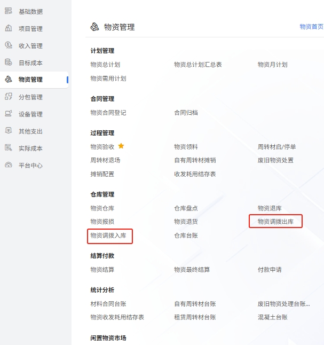Open 物资调拨入库 page
Screen dimensions: 324x345
tap(108, 236)
